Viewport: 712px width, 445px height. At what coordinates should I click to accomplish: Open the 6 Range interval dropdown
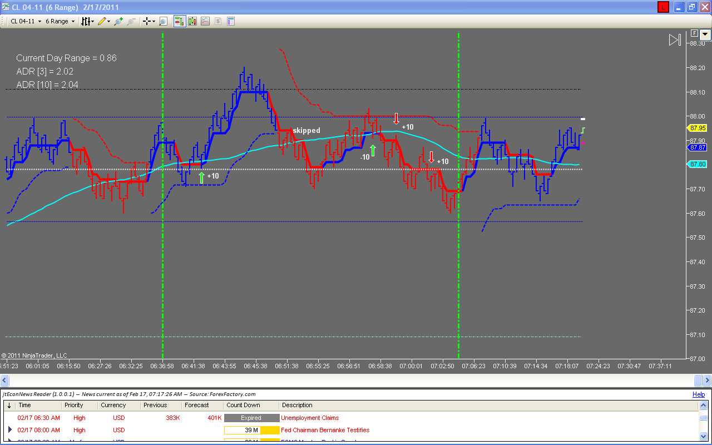pos(60,21)
